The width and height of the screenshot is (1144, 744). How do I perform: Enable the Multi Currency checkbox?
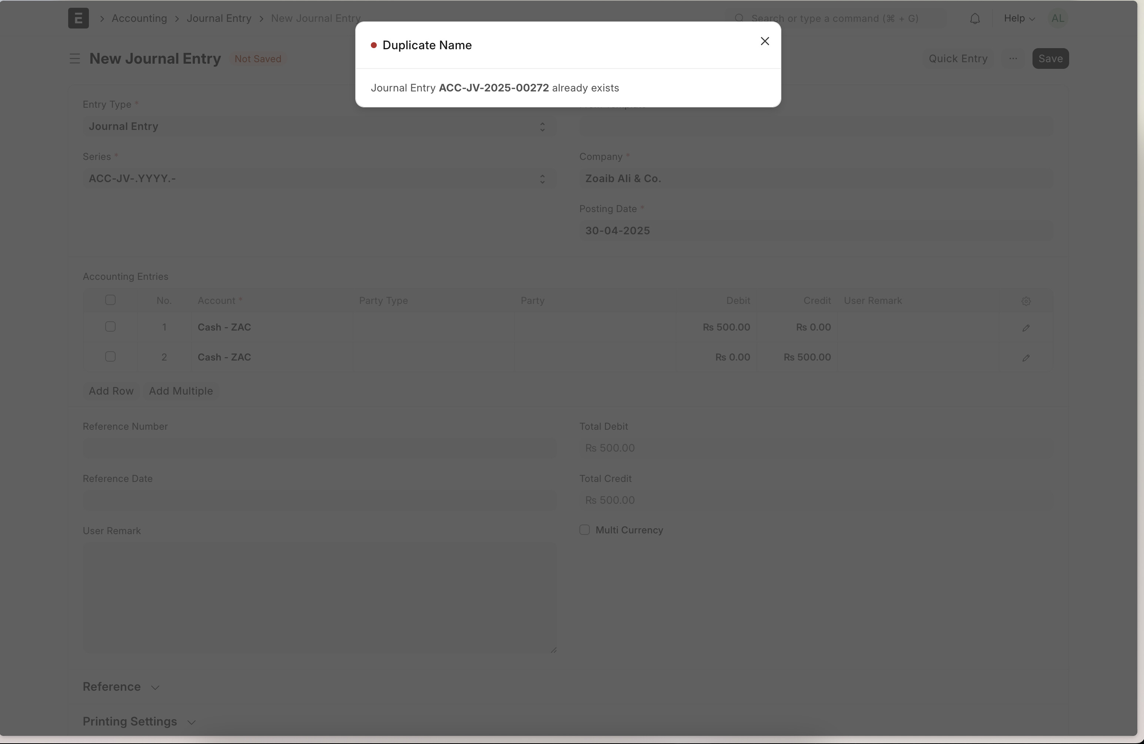coord(585,530)
